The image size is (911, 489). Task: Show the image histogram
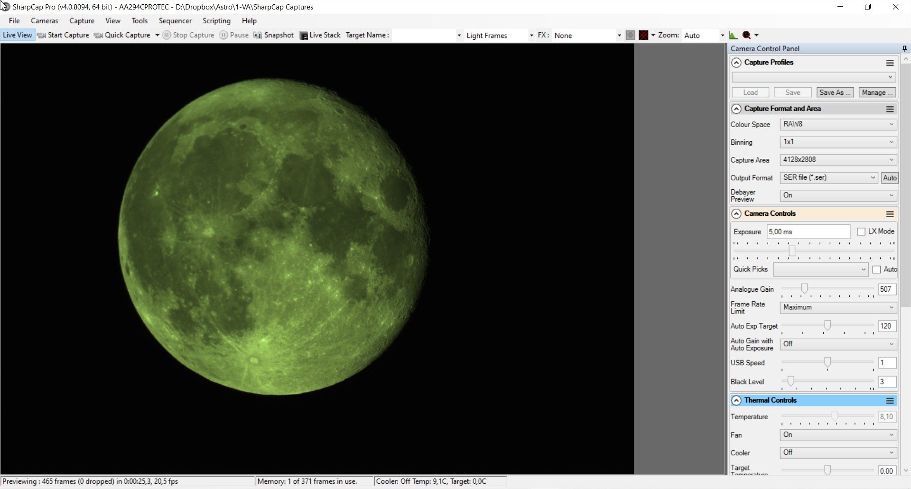(x=733, y=35)
